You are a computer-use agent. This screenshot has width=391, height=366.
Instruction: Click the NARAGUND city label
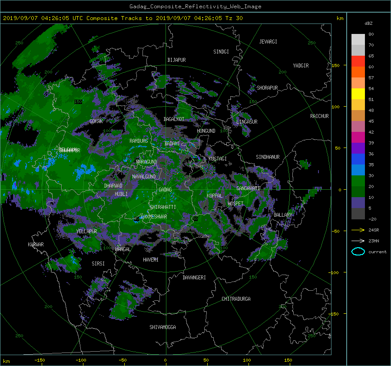[x=147, y=162]
